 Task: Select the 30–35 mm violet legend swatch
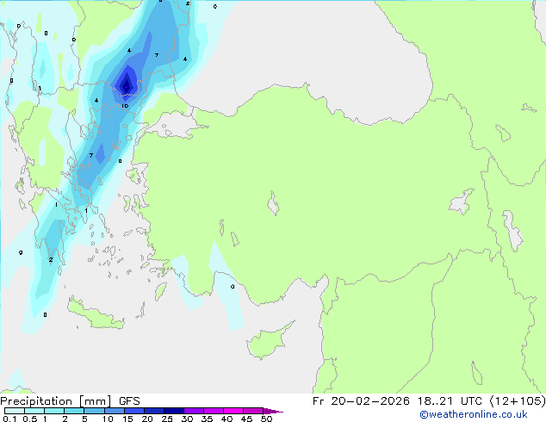coord(193,411)
